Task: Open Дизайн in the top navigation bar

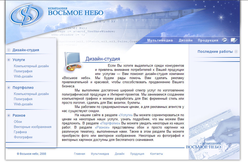Action: point(186,40)
